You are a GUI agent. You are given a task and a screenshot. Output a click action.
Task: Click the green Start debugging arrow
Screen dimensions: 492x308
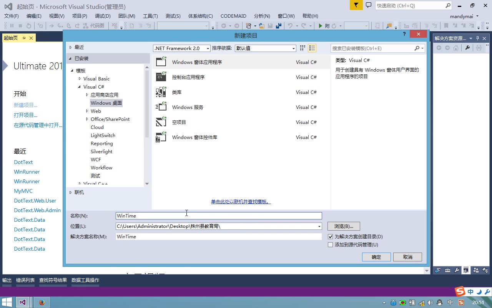[x=320, y=26]
